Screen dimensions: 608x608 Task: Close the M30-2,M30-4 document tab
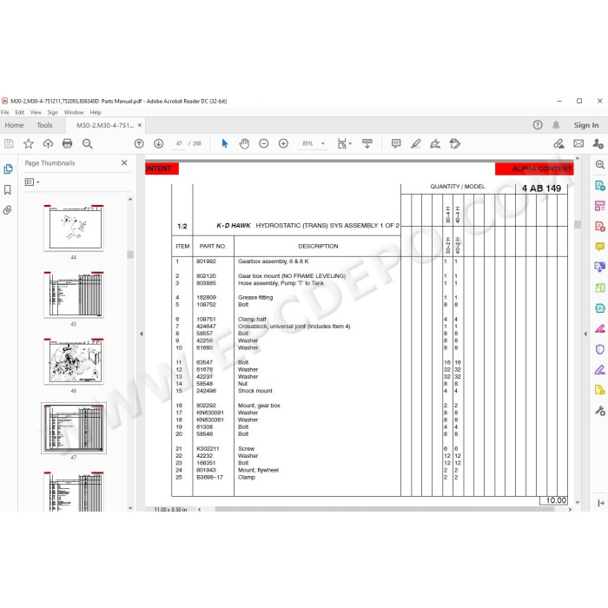(x=140, y=125)
